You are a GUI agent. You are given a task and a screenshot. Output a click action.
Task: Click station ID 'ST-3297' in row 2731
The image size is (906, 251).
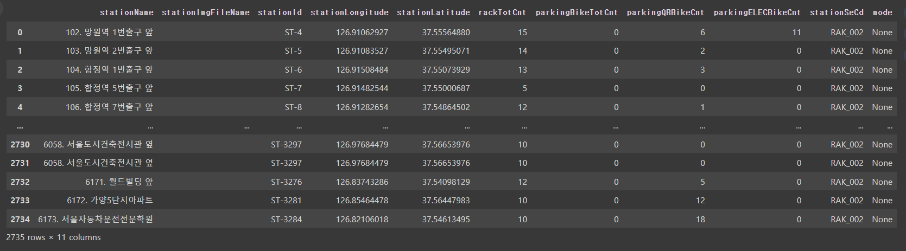click(286, 163)
